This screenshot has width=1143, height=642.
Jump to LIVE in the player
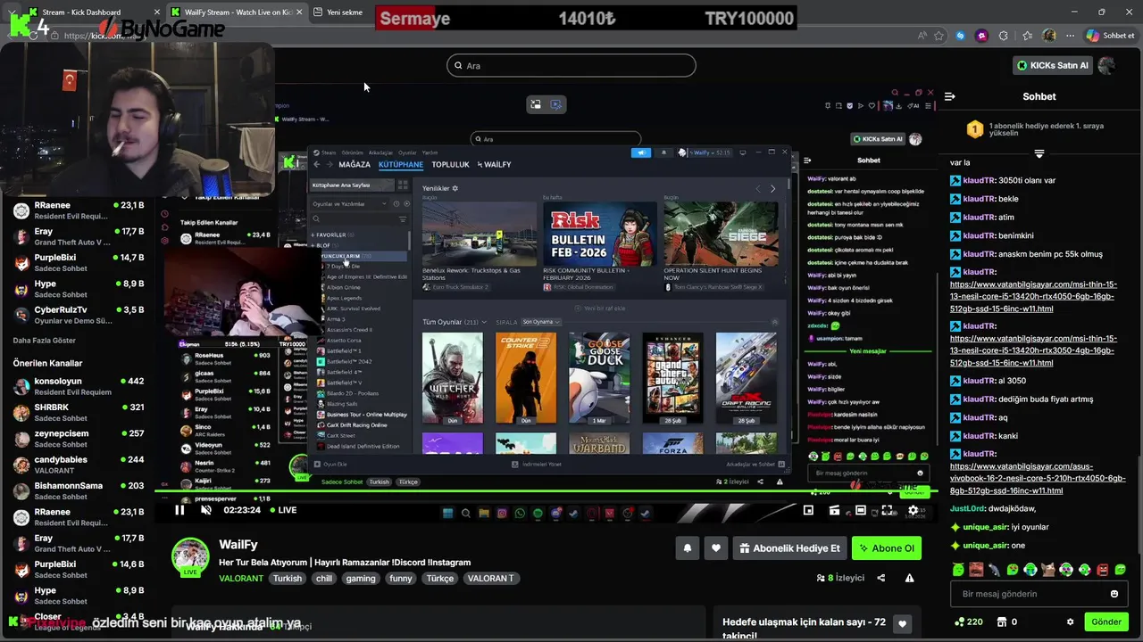point(282,510)
